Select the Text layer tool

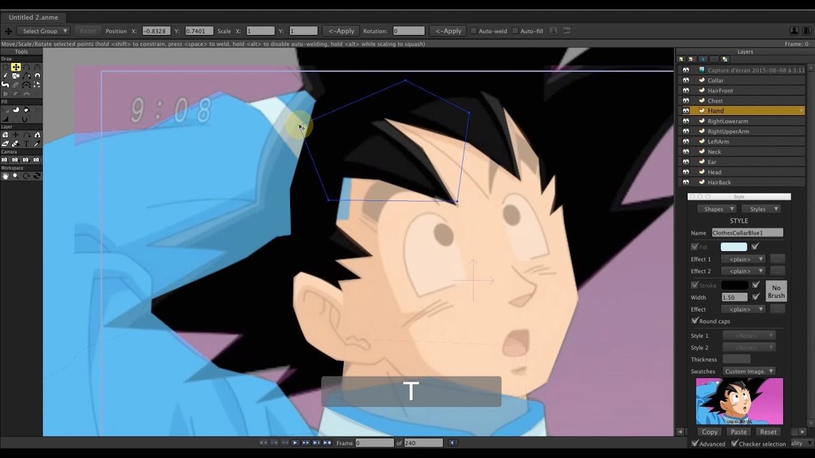point(26,143)
